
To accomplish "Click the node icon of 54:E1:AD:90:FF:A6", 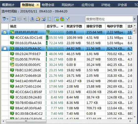I will coord(12,81).
